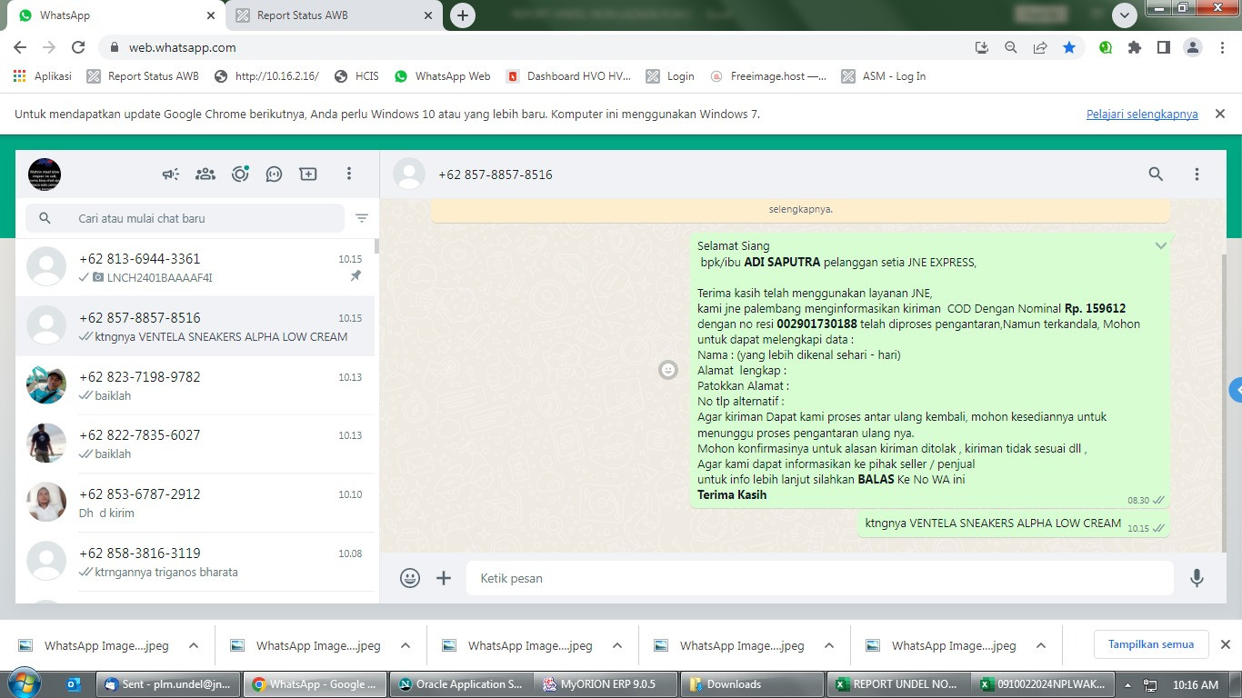
Task: Open chat with +62 853-6787-2912
Action: click(195, 503)
